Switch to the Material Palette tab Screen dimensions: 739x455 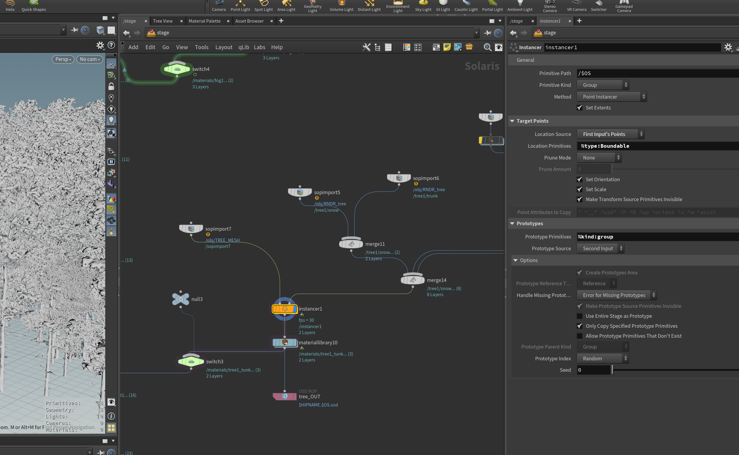pyautogui.click(x=204, y=21)
